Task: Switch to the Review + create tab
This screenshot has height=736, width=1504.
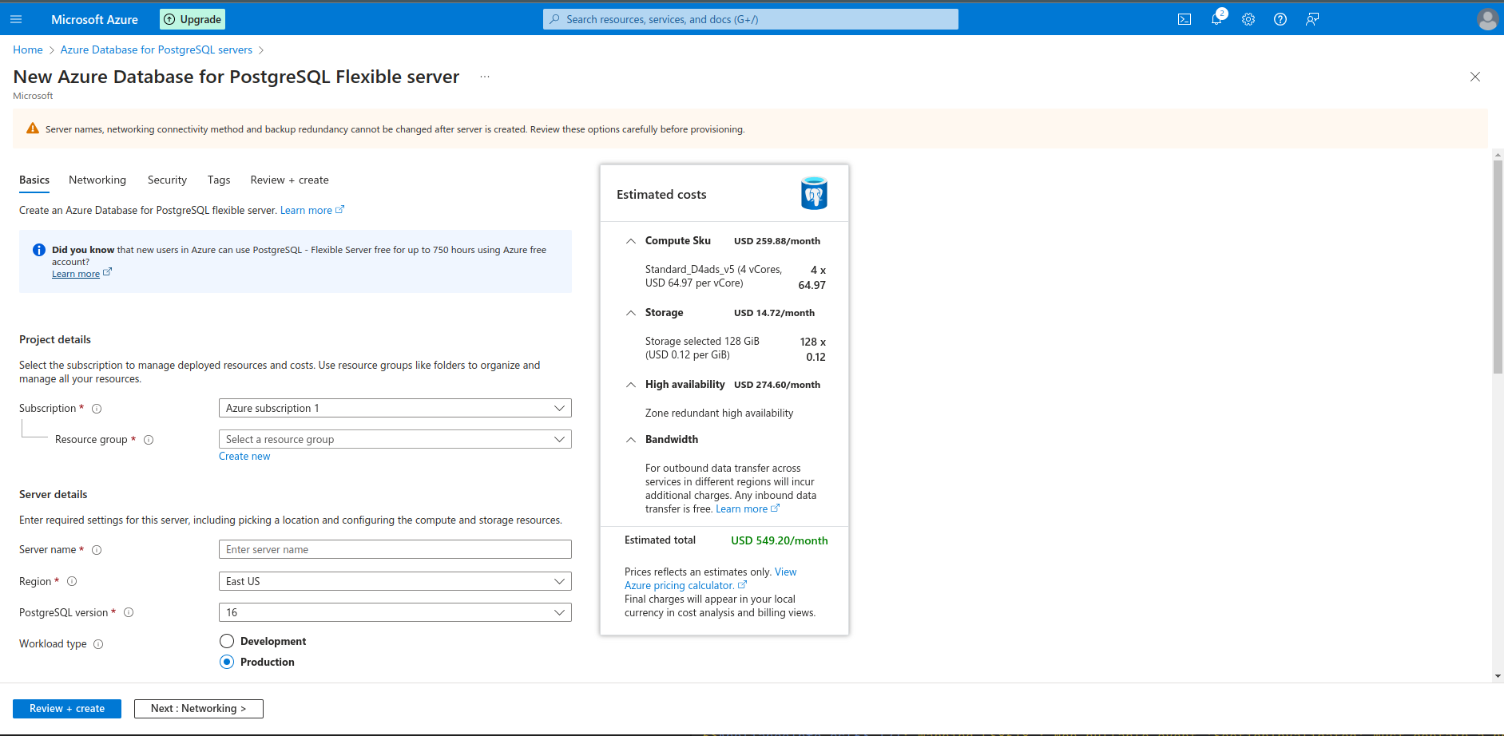Action: 289,180
